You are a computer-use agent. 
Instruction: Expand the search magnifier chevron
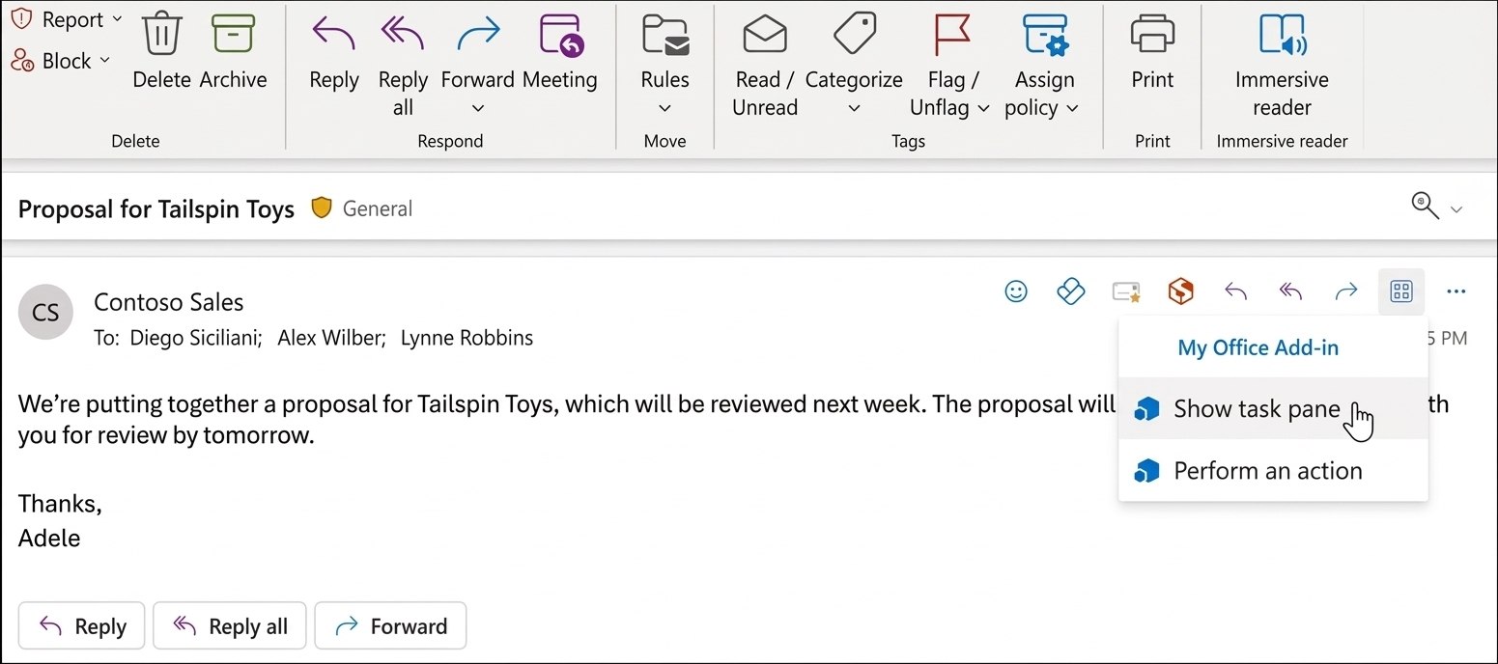click(1456, 207)
